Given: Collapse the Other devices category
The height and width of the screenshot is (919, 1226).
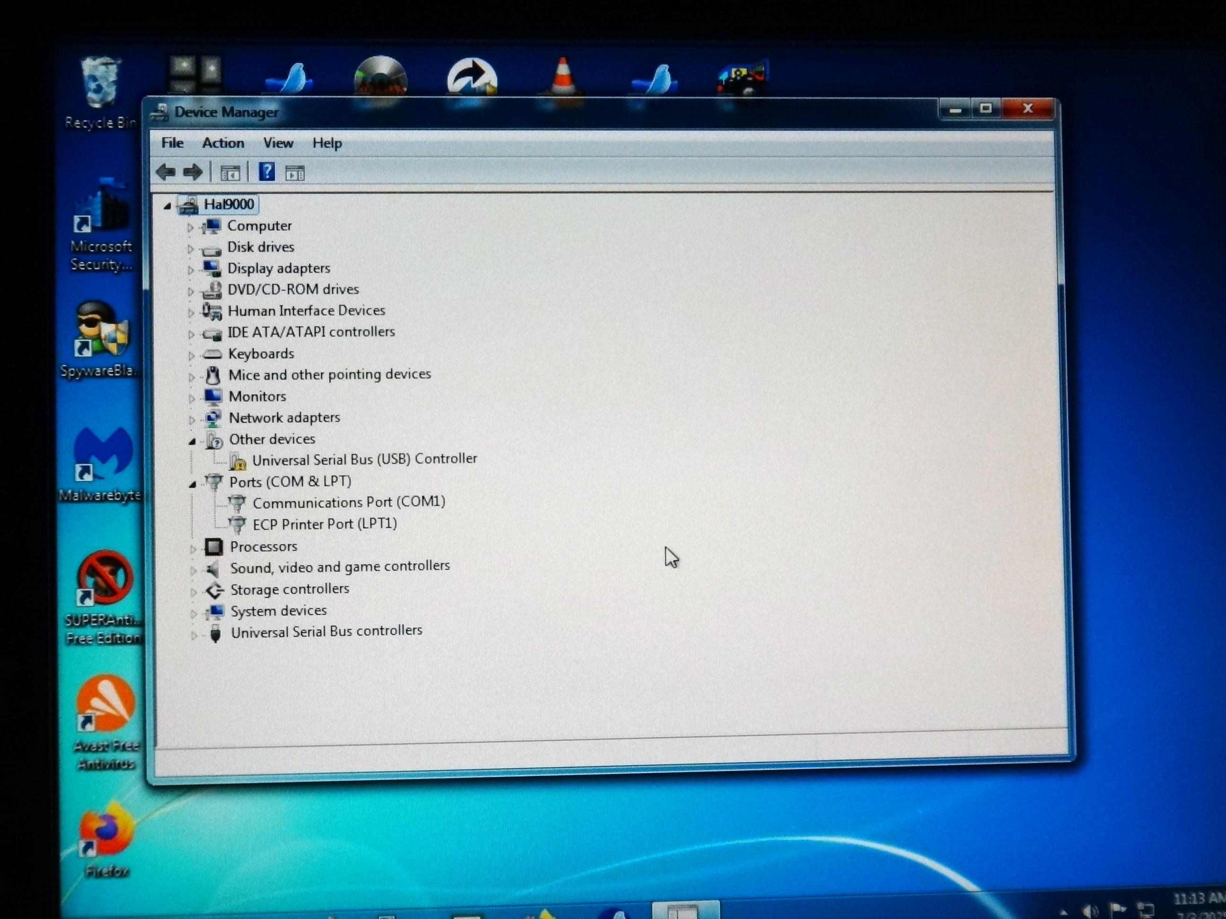Looking at the screenshot, I should coord(192,442).
